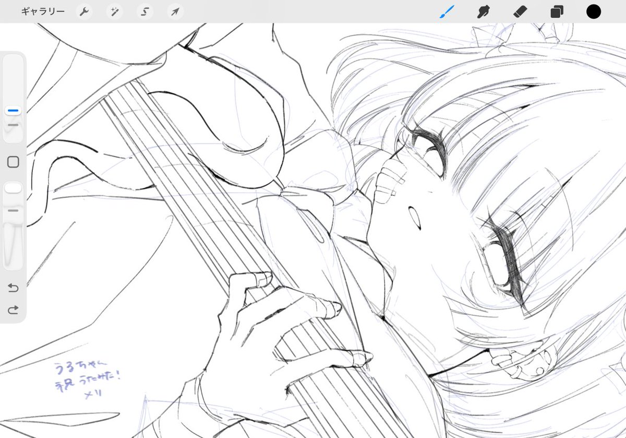
Task: Open the ギャラリー gallery
Action: pos(43,11)
